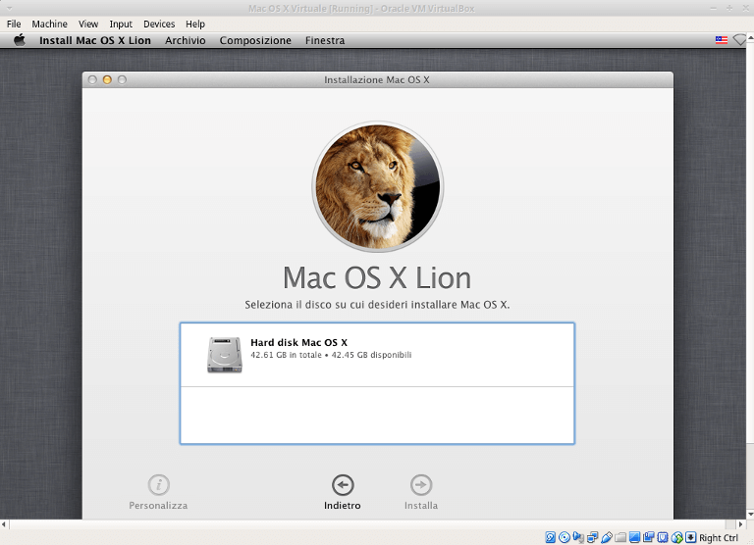Minimize the installer with the yellow button

click(x=107, y=79)
